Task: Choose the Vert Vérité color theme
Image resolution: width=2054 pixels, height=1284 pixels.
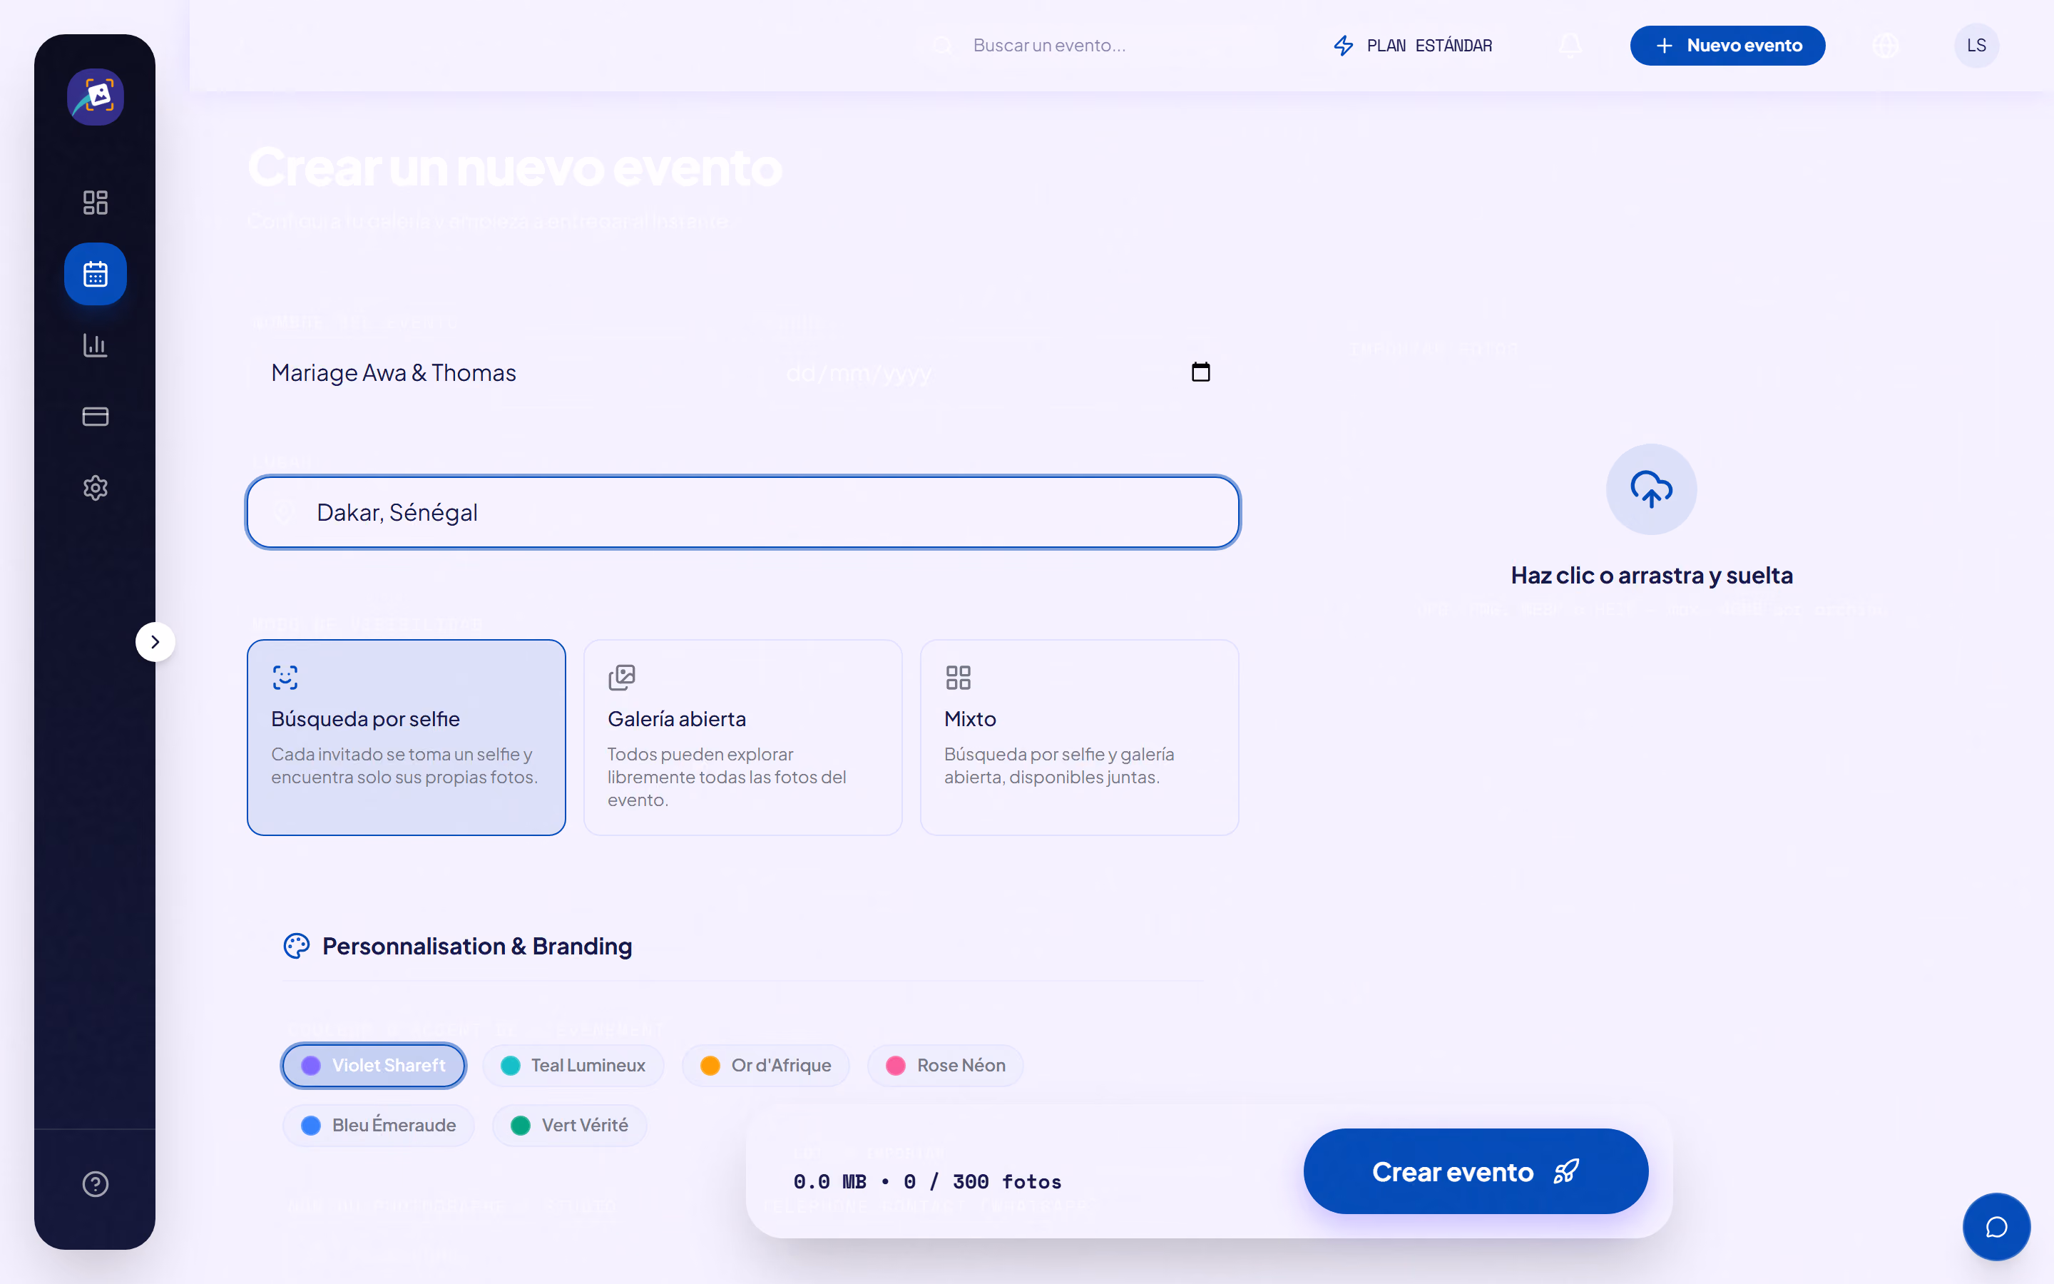Action: tap(570, 1125)
